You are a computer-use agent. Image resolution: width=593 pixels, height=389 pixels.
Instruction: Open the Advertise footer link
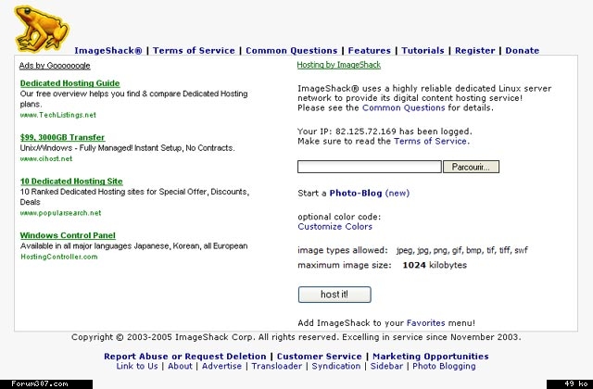(221, 366)
